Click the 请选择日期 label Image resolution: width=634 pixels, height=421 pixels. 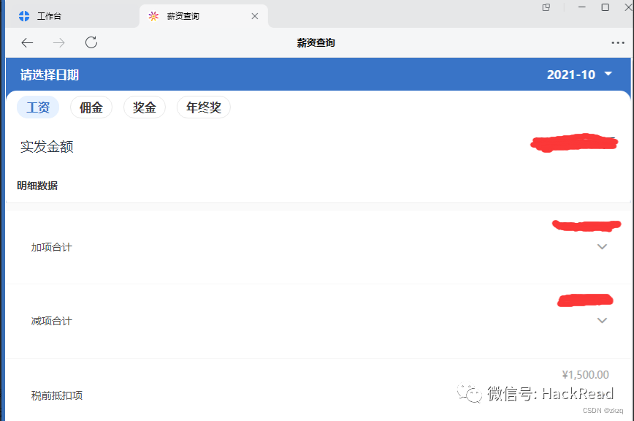[x=50, y=75]
